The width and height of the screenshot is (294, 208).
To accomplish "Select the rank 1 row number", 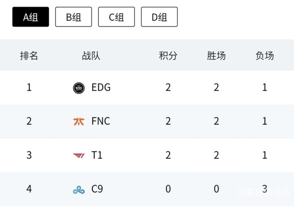I will pos(29,87).
